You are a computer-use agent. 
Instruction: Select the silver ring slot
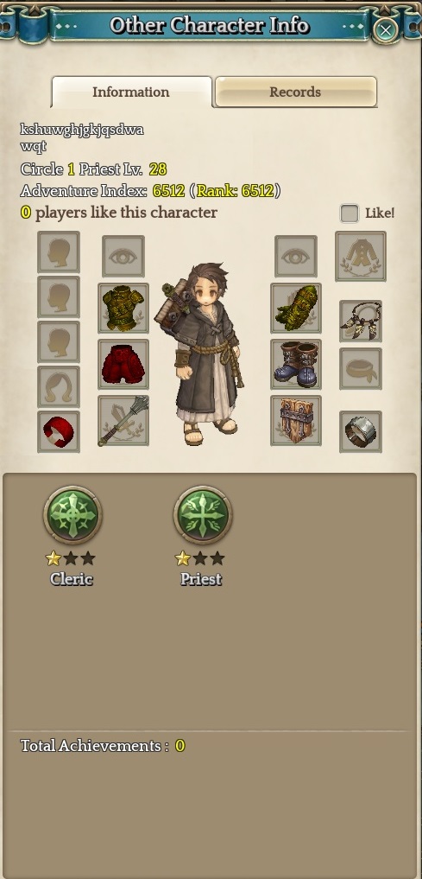[x=361, y=431]
